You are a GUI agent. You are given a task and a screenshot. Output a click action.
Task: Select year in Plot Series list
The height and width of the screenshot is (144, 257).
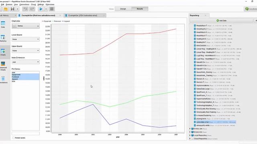[x=25, y=72]
